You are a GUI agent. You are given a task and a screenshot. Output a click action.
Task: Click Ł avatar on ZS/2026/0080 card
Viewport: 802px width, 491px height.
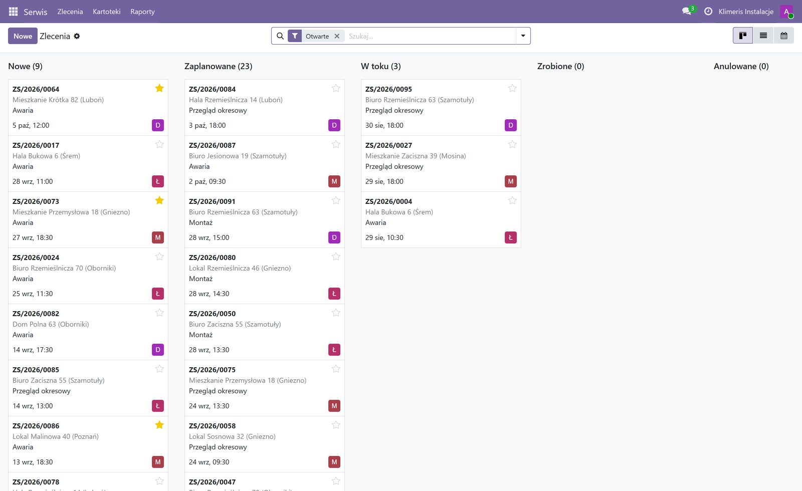pyautogui.click(x=334, y=294)
